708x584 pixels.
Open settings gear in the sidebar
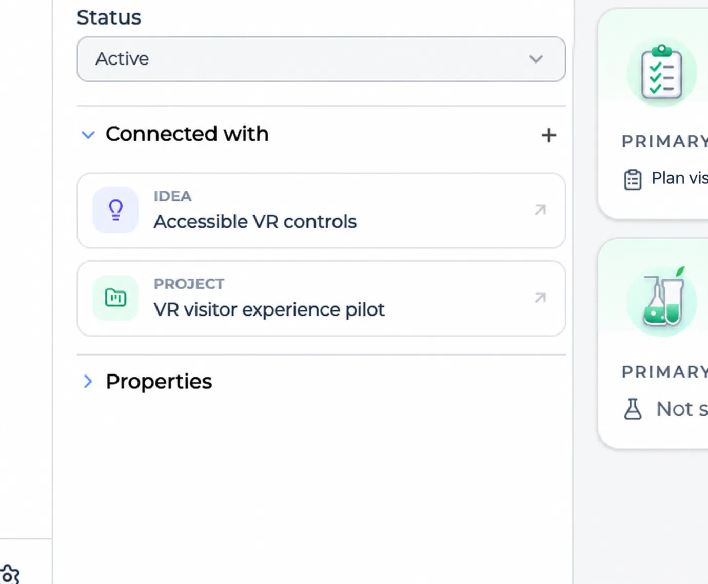9,574
